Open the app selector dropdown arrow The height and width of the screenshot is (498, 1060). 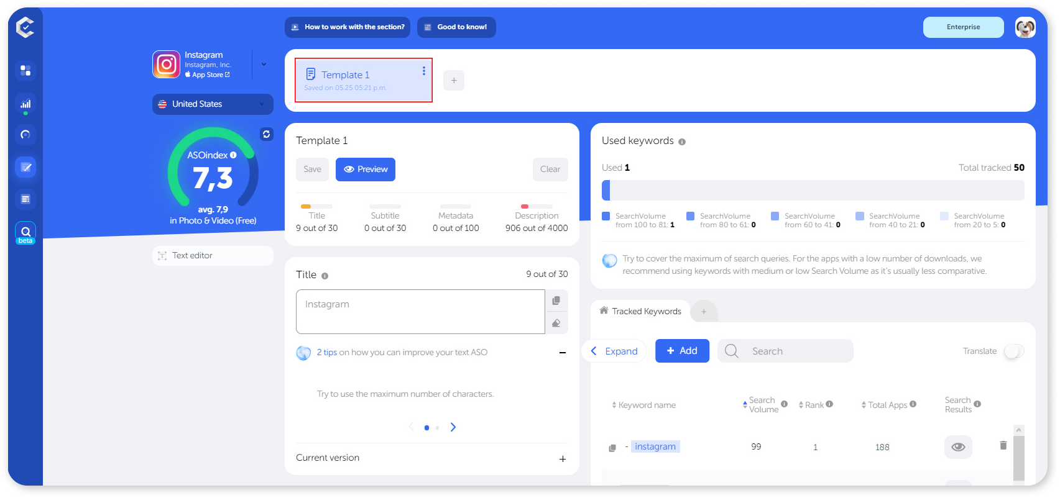click(x=264, y=65)
